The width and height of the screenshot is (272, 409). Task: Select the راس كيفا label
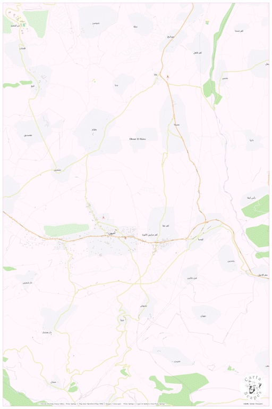click(251, 198)
